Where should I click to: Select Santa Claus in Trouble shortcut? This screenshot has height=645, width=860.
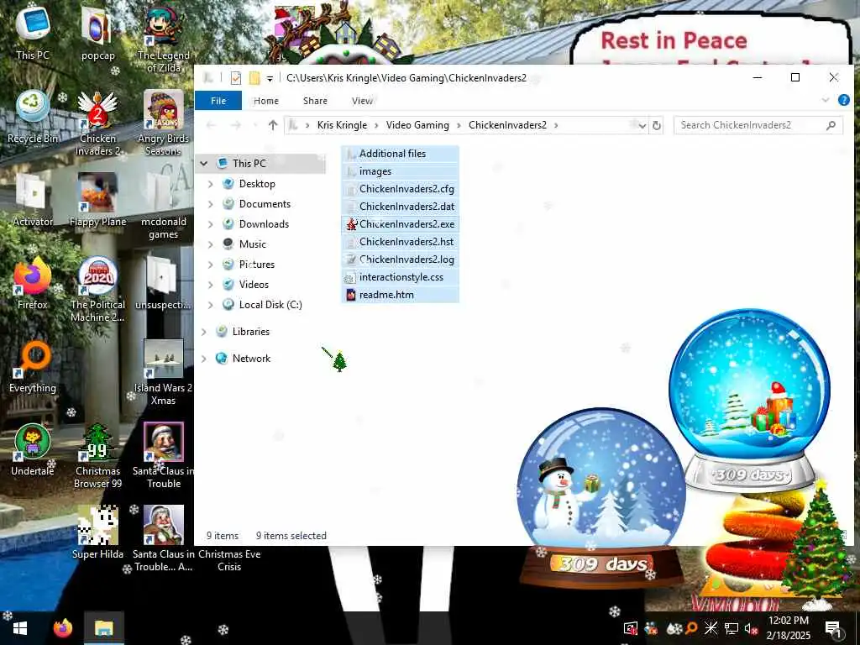(x=164, y=456)
